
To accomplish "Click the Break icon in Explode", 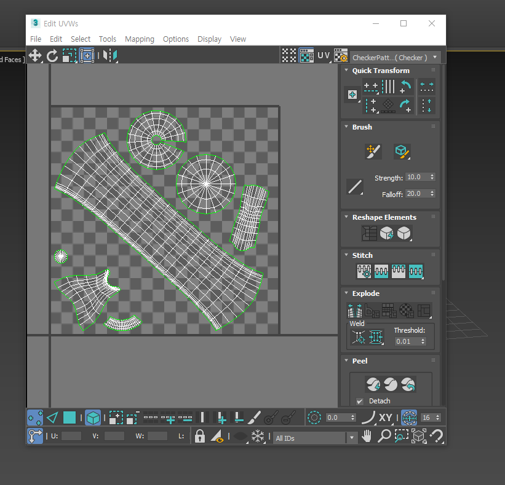I will (354, 311).
